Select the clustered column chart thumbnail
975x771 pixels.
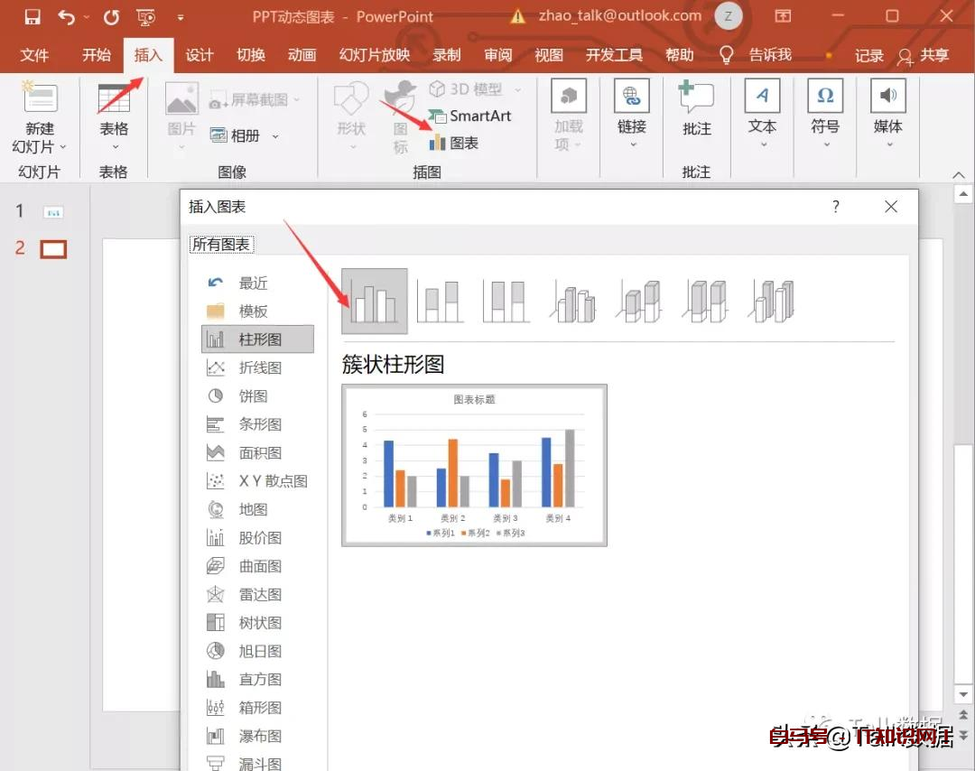pyautogui.click(x=374, y=299)
